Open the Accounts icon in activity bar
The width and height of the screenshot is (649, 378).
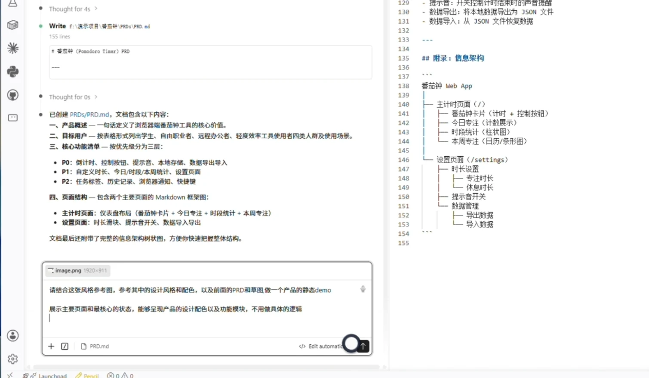coord(12,335)
